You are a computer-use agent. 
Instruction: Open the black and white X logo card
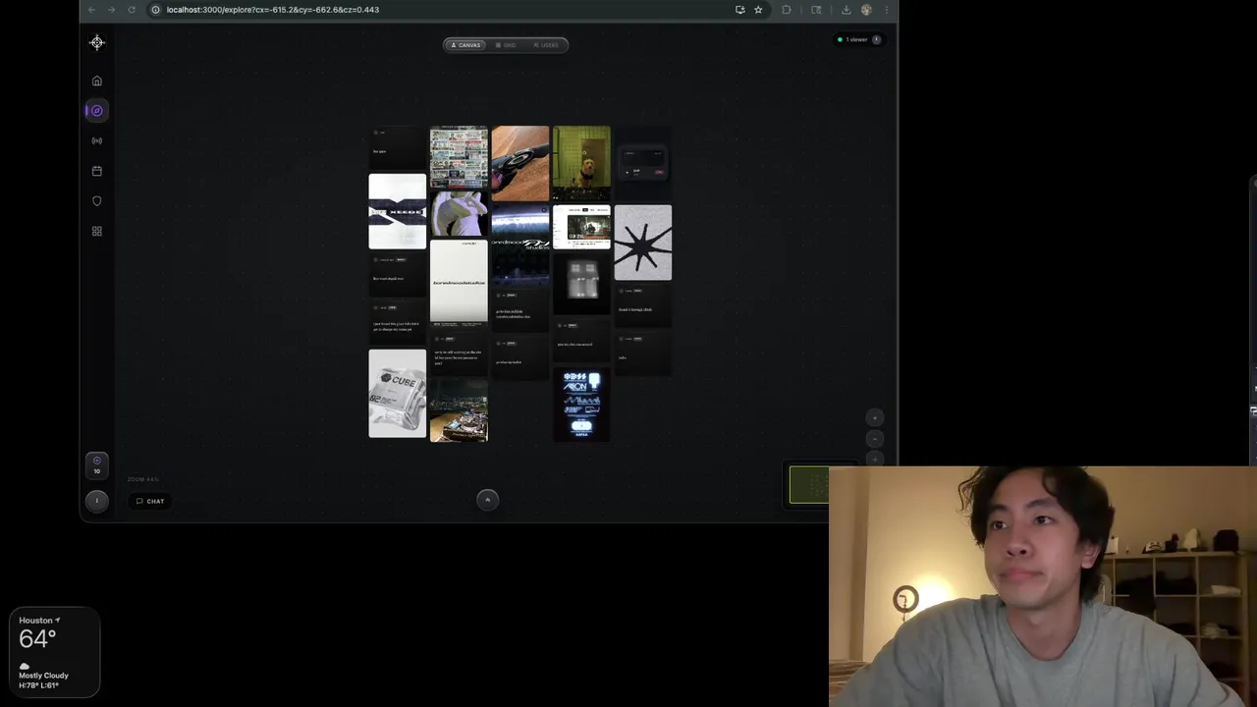[x=398, y=212]
